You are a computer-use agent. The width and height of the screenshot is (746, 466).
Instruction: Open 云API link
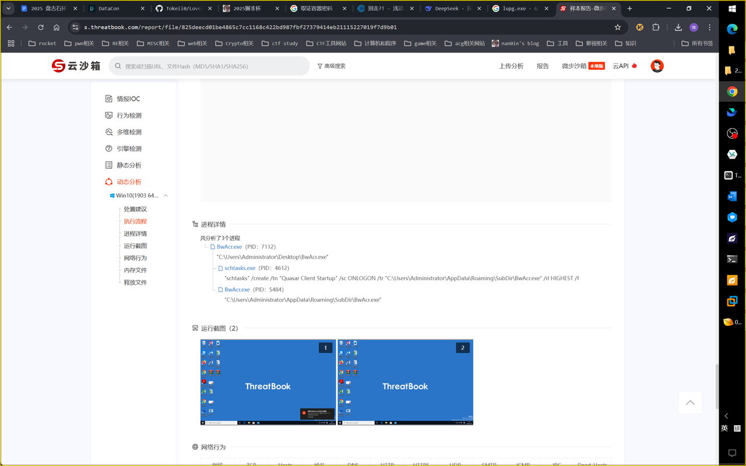pos(625,66)
